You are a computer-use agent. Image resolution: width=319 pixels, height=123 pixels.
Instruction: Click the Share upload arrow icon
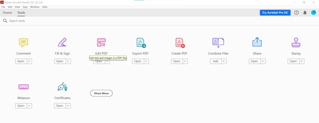pos(257,42)
